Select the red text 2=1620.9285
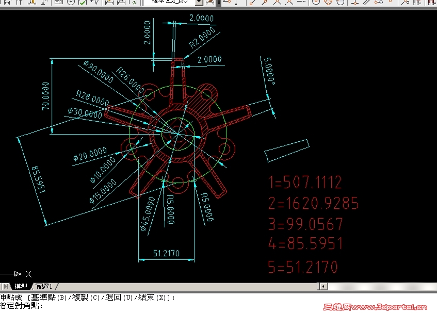Viewport: 437px width, 314px height. pos(313,203)
